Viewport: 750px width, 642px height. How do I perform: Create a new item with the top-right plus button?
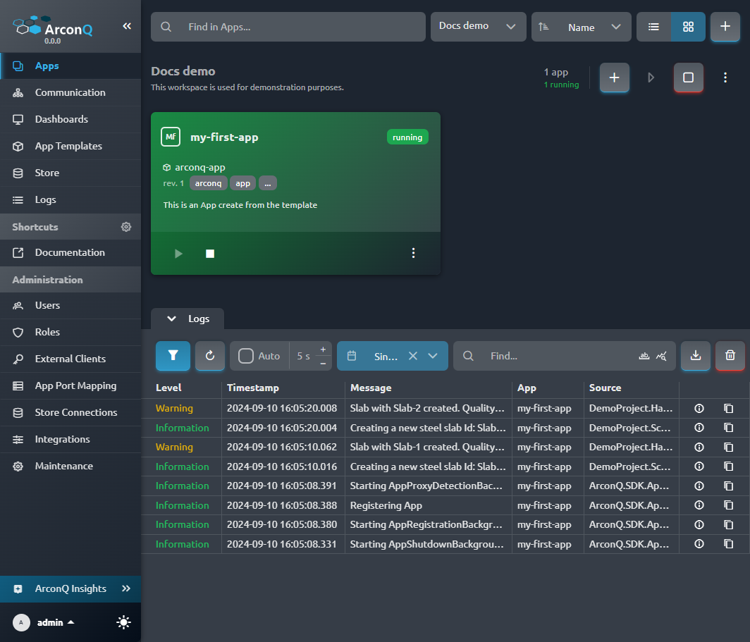point(725,27)
